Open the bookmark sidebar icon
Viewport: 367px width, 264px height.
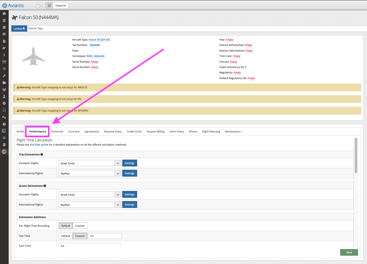(4, 110)
